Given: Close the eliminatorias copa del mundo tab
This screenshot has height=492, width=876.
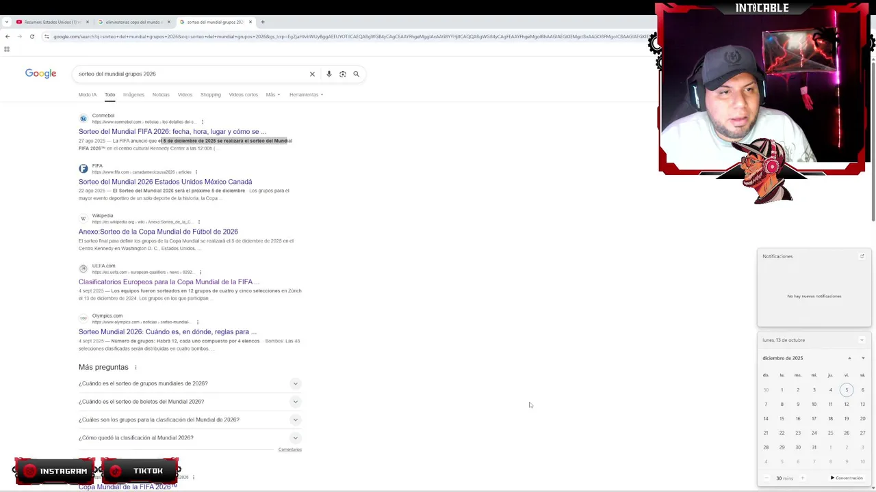Looking at the screenshot, I should [x=169, y=22].
